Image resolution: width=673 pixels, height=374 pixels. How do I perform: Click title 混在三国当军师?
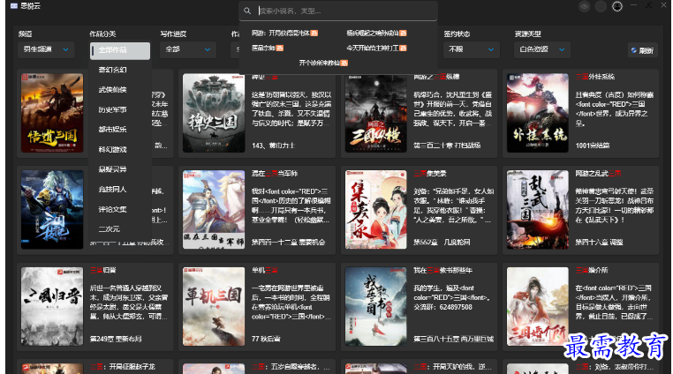tap(275, 174)
